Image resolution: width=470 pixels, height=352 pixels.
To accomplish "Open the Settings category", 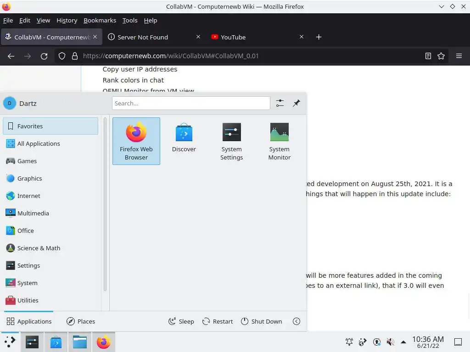I will pyautogui.click(x=50, y=265).
